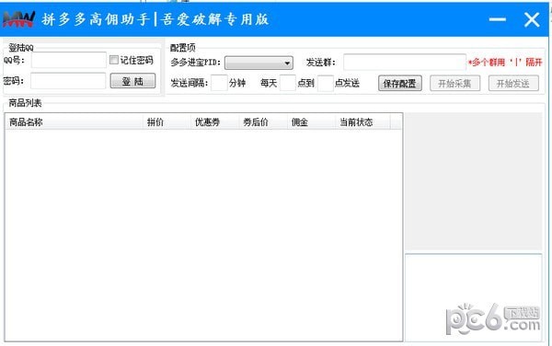Click the gray product image preview panel
The height and width of the screenshot is (346, 552).
tap(474, 181)
